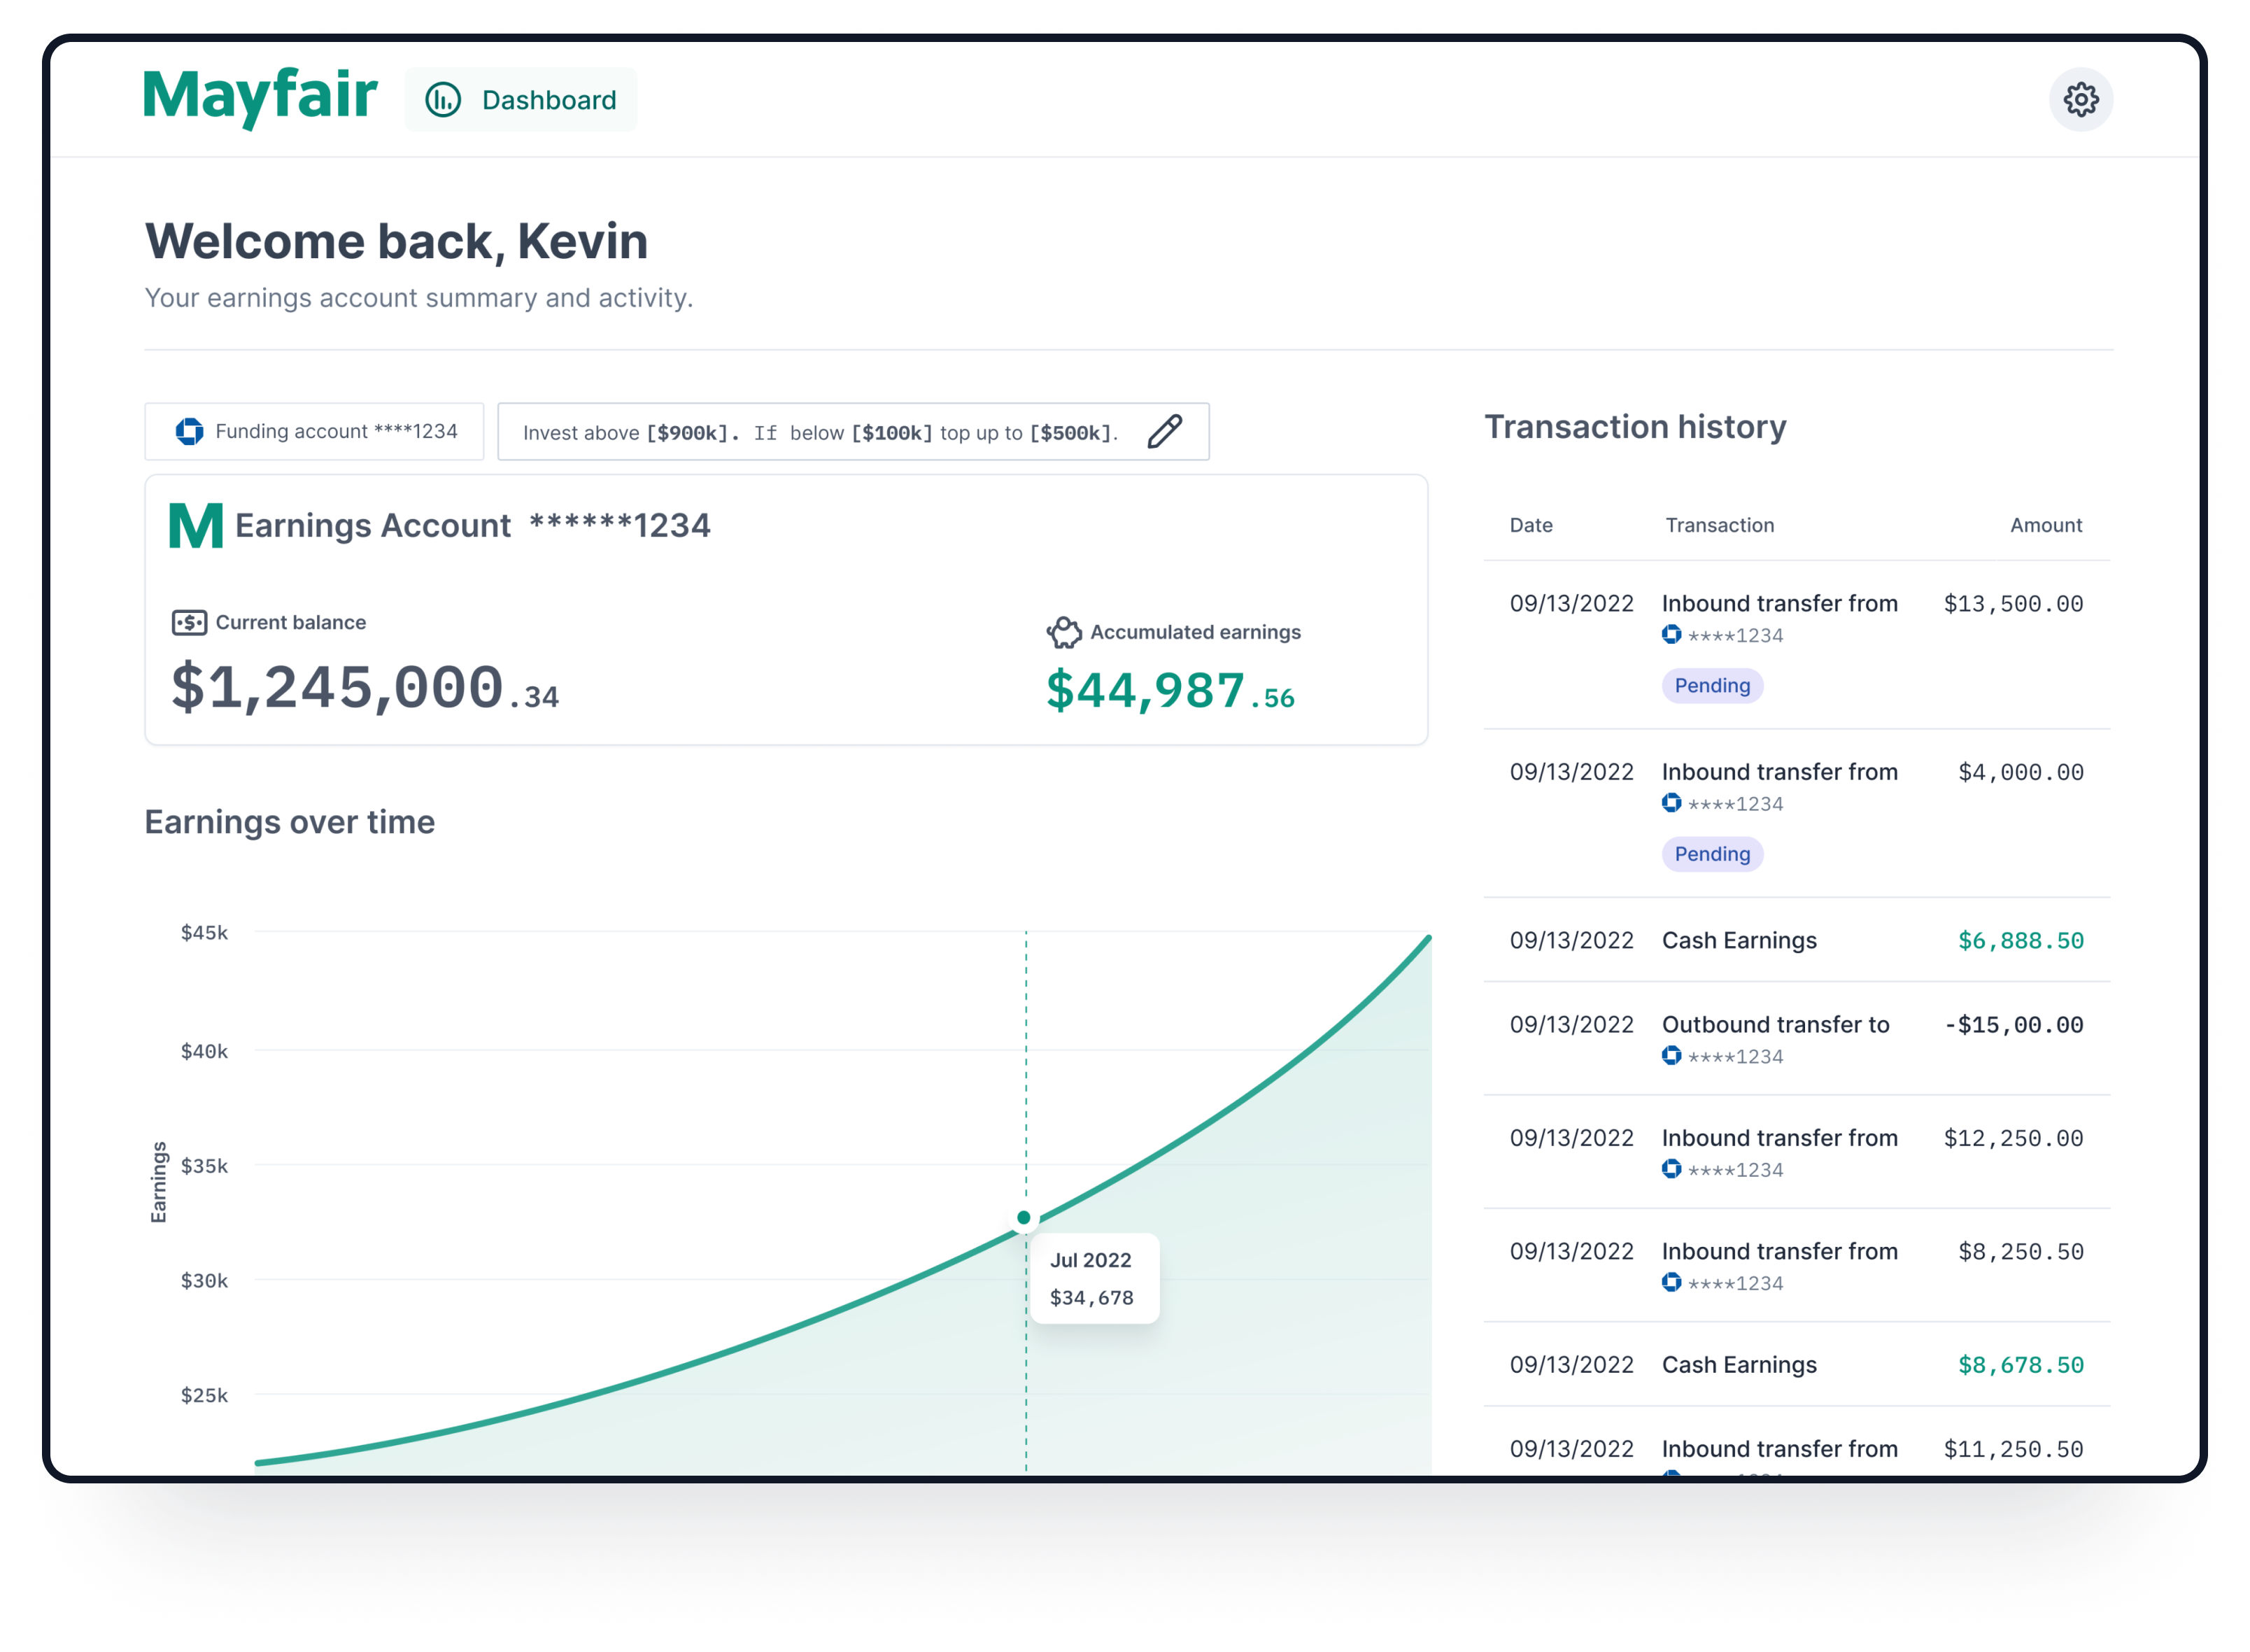Viewport: 2250px width, 1652px height.
Task: Edit investment rule with pencil icon
Action: [x=1165, y=431]
